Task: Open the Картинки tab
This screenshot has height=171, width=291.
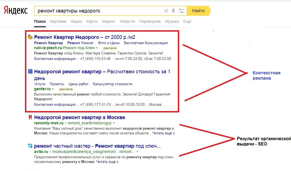Action: coord(58,21)
